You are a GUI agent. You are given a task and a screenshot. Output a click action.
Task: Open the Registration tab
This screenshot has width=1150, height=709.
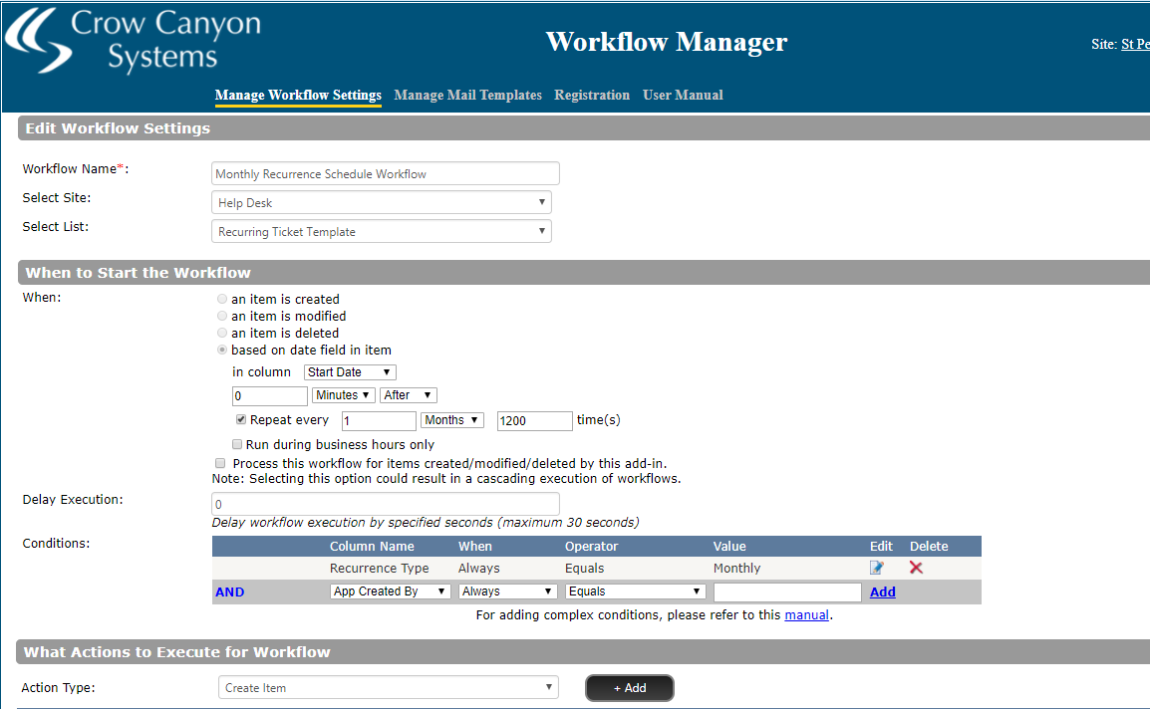tap(592, 96)
